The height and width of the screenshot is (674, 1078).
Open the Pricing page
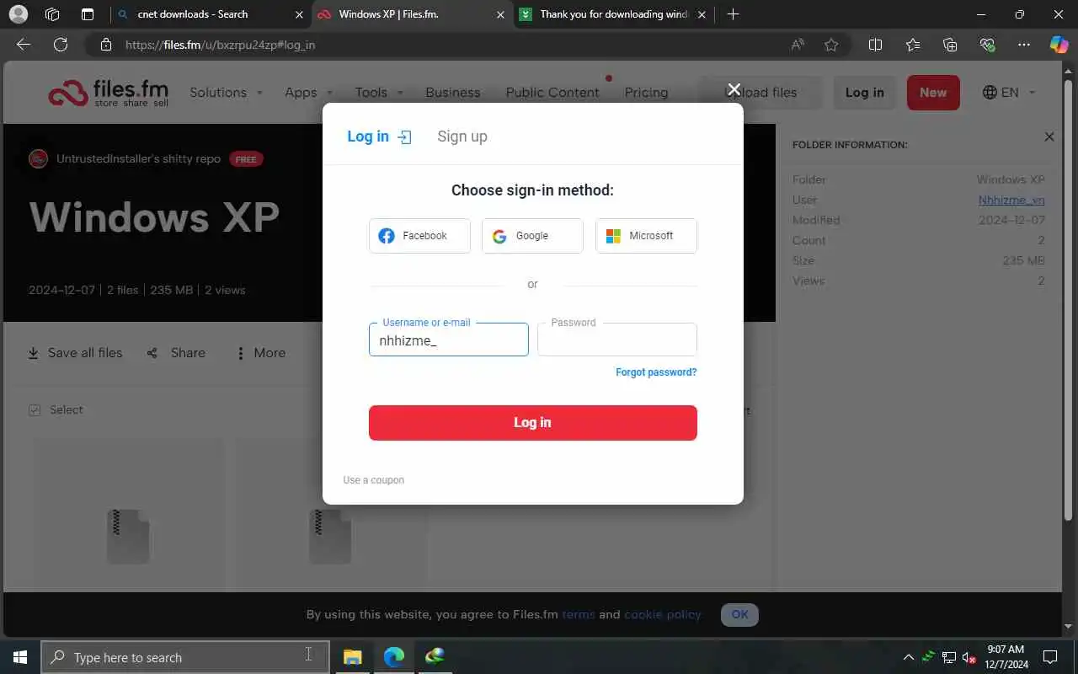point(646,93)
